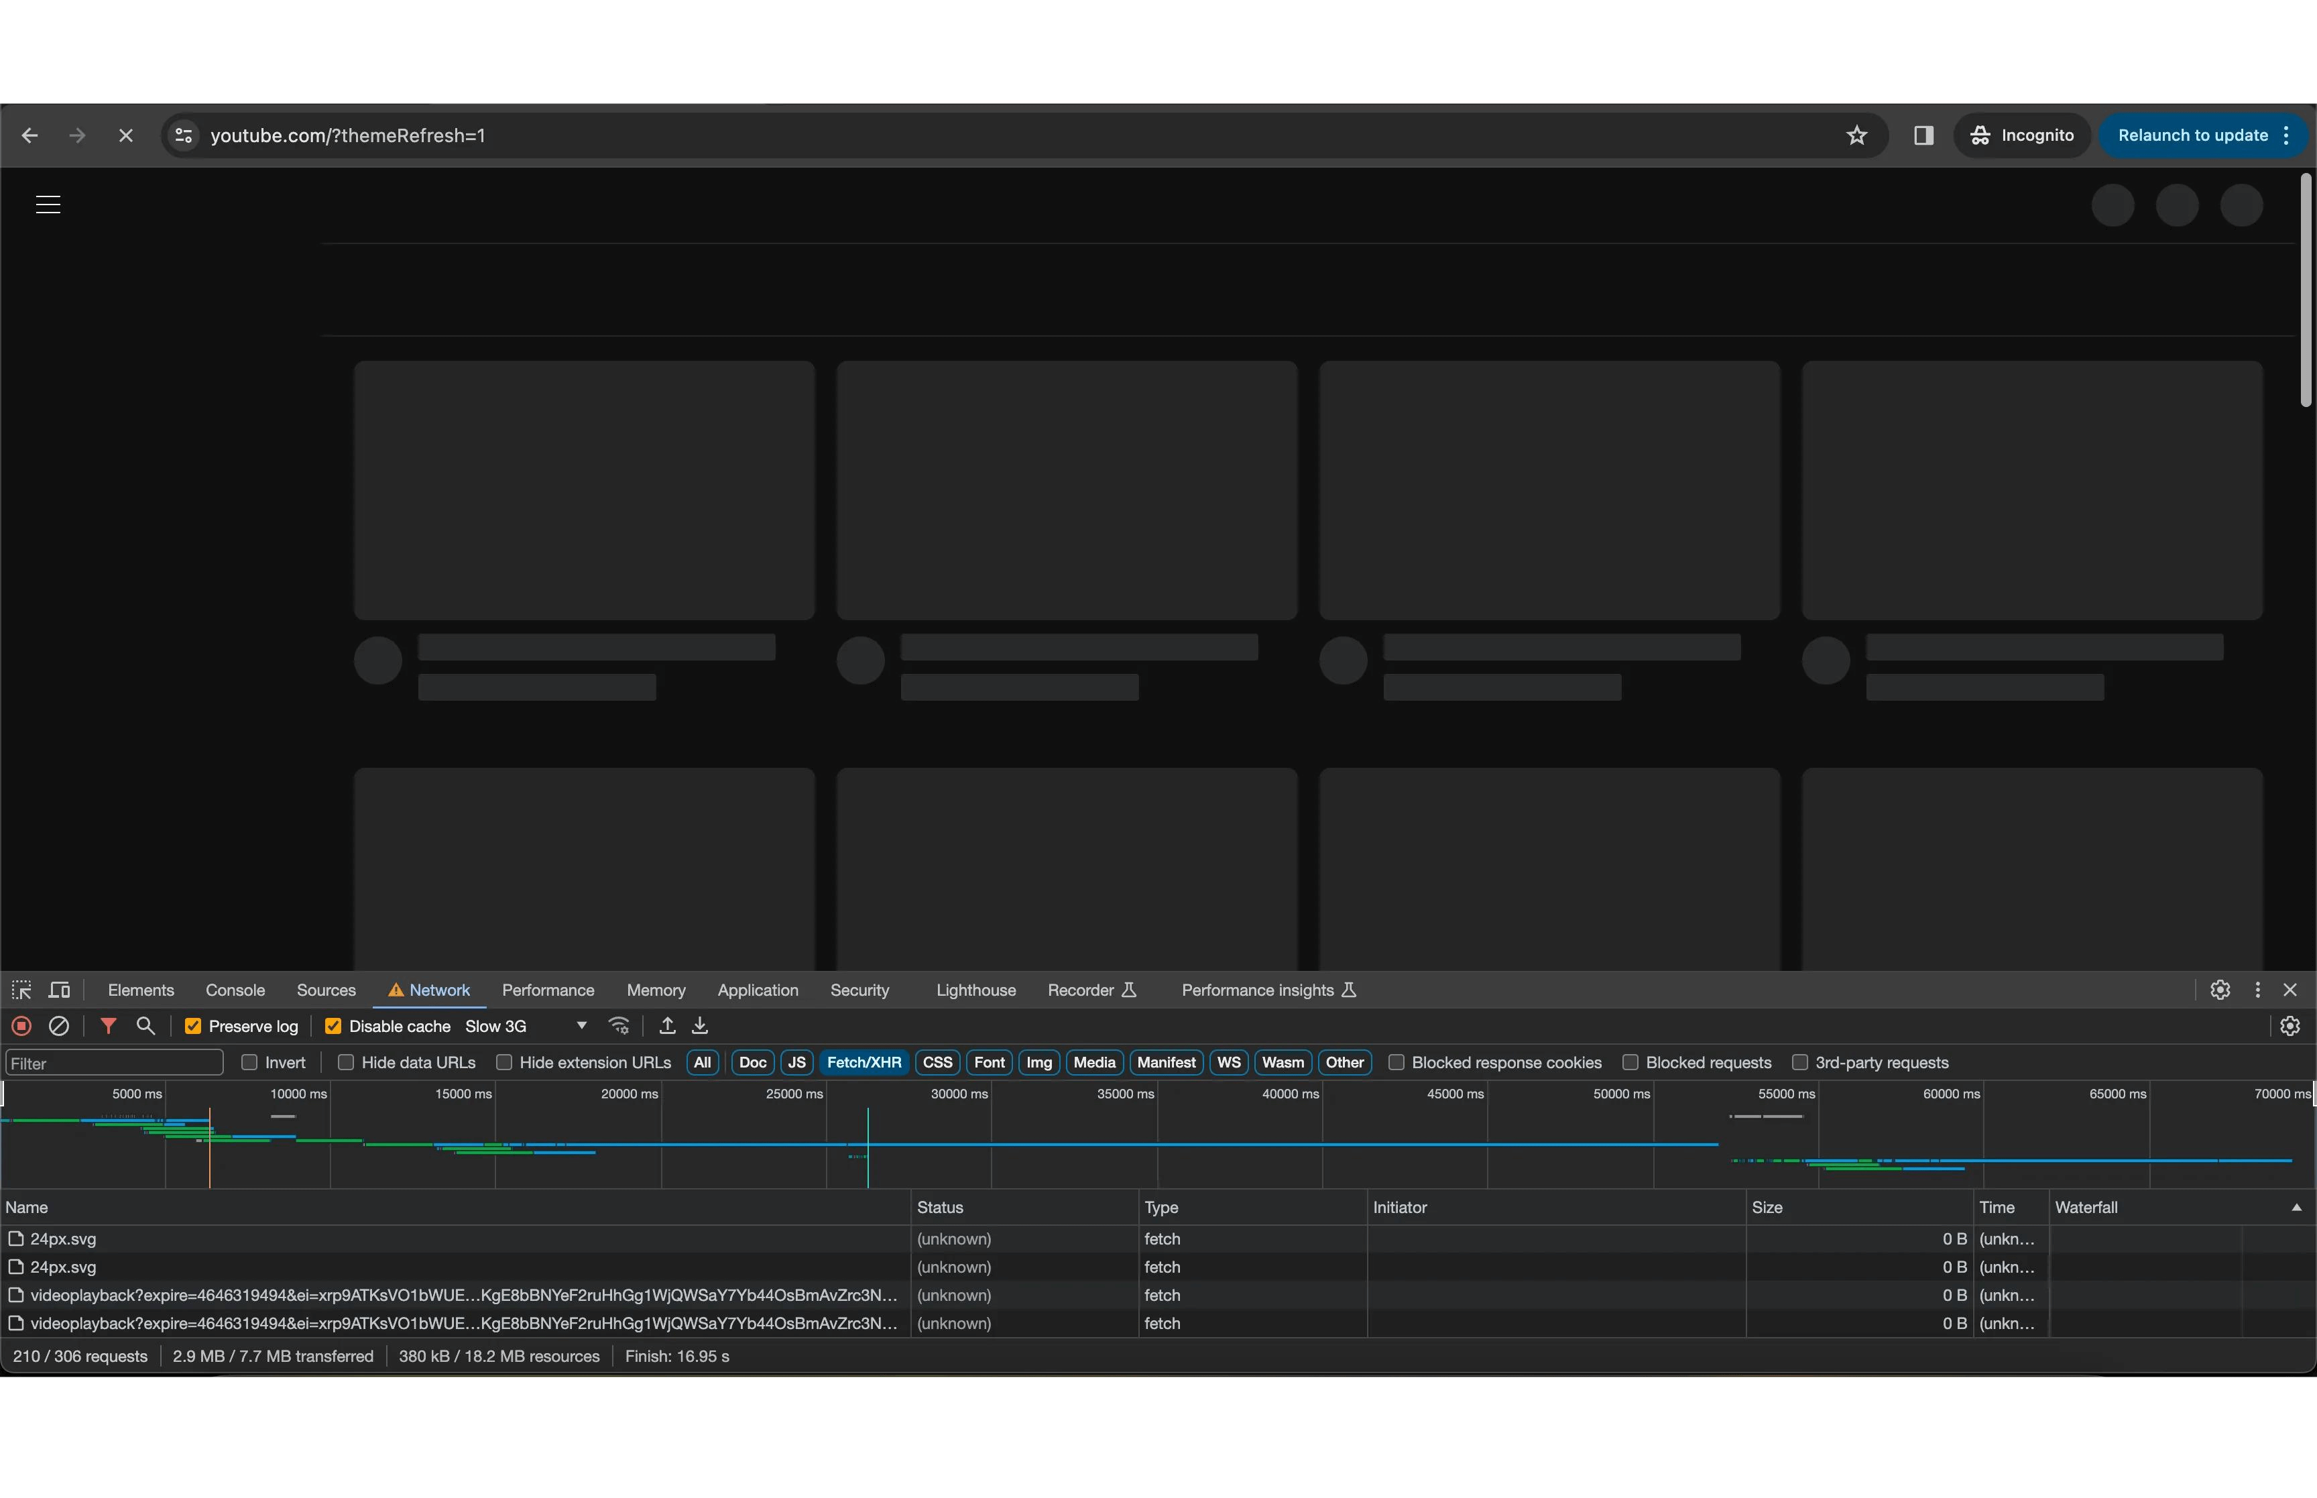This screenshot has width=2317, height=1498.
Task: Clear the network log
Action: pos(59,1026)
